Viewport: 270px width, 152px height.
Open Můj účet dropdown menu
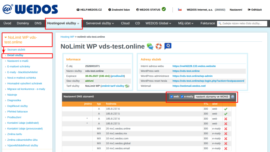(186, 23)
